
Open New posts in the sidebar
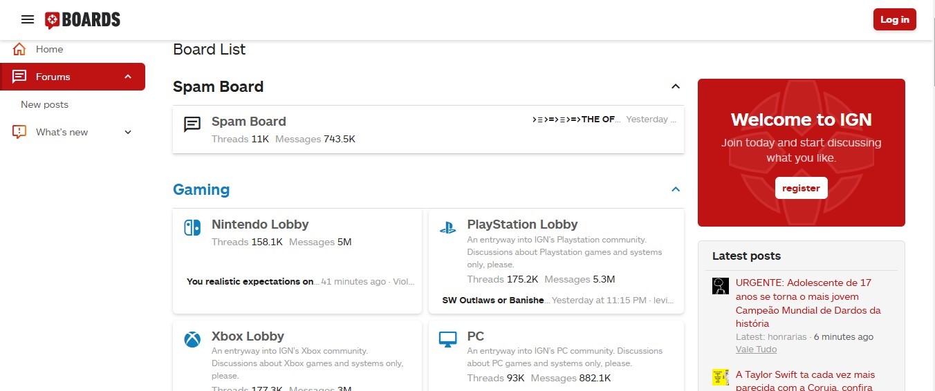[x=44, y=104]
